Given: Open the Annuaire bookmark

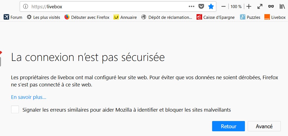Looking at the screenshot, I should pyautogui.click(x=125, y=17).
